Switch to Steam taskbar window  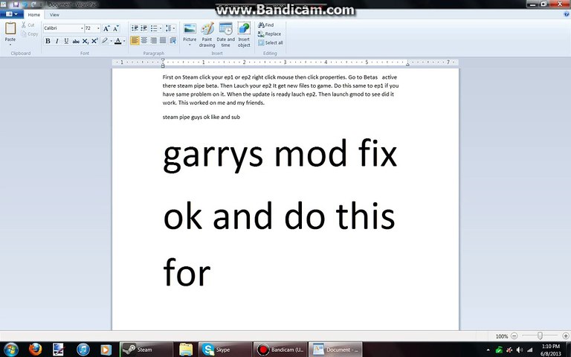146,350
